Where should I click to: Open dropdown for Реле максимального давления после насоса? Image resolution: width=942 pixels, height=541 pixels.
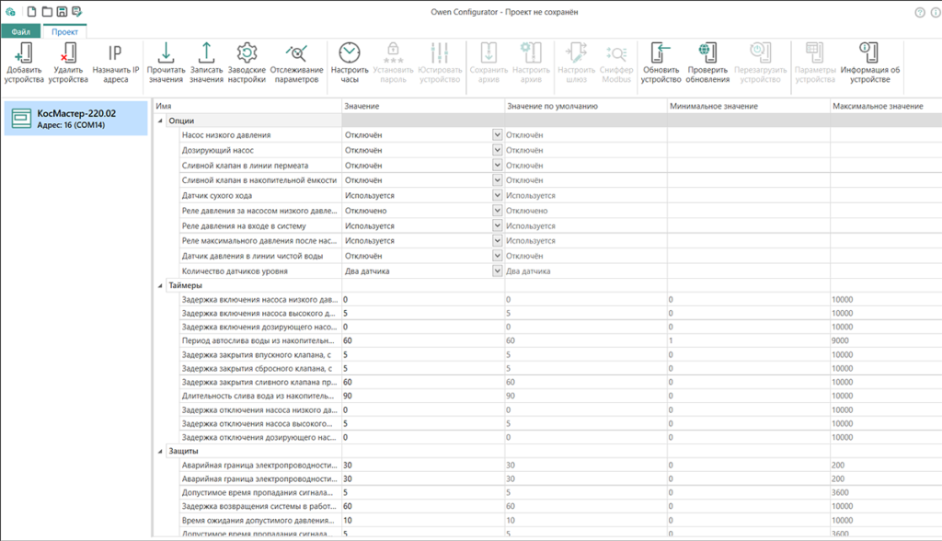(x=497, y=240)
